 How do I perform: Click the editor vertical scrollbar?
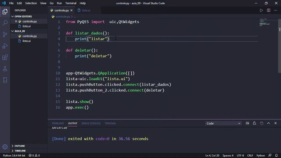(x=280, y=46)
